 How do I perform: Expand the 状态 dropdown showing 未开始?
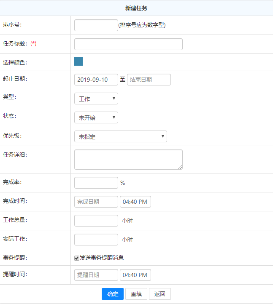96,117
